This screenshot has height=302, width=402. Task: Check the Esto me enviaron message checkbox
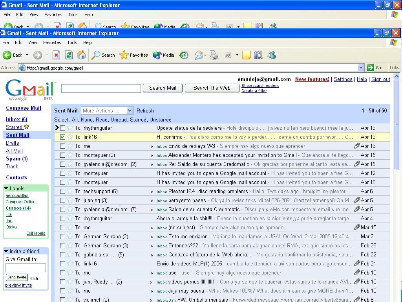(x=62, y=236)
